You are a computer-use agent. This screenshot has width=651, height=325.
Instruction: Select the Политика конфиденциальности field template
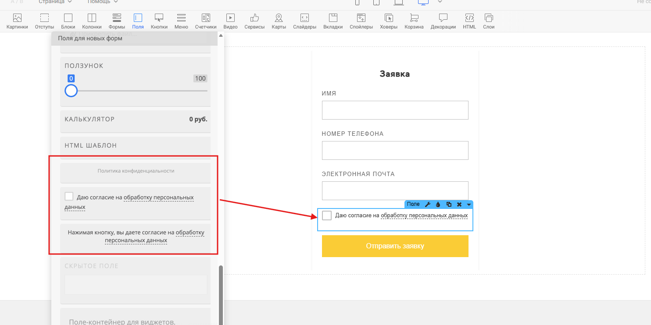coord(136,173)
